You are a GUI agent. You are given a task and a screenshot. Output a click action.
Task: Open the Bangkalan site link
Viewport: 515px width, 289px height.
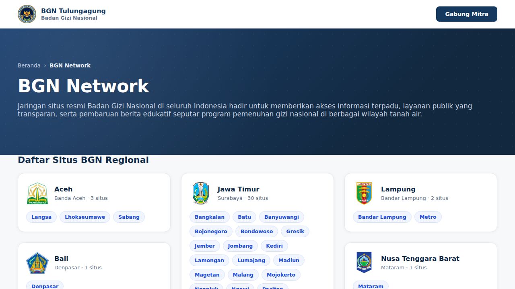point(210,217)
